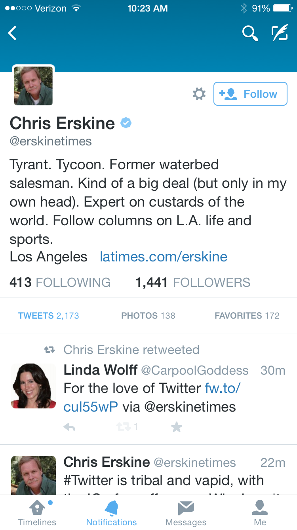Open search with the magnifier icon
Viewport: 297px width, 530px height.
tap(250, 34)
